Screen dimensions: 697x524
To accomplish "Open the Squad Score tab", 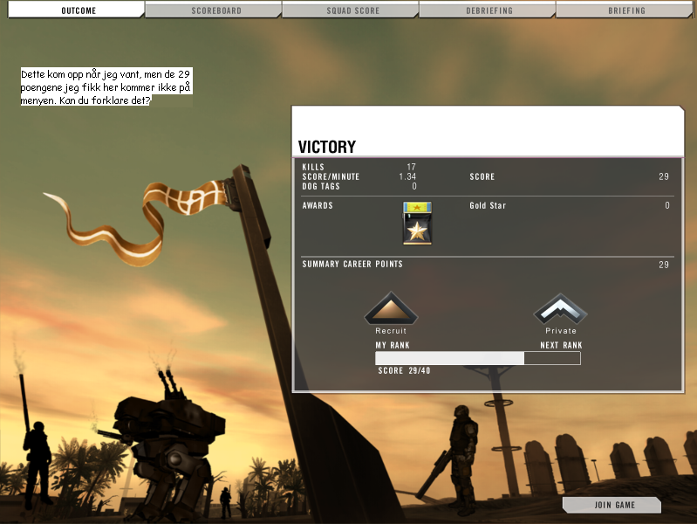I will [x=351, y=10].
